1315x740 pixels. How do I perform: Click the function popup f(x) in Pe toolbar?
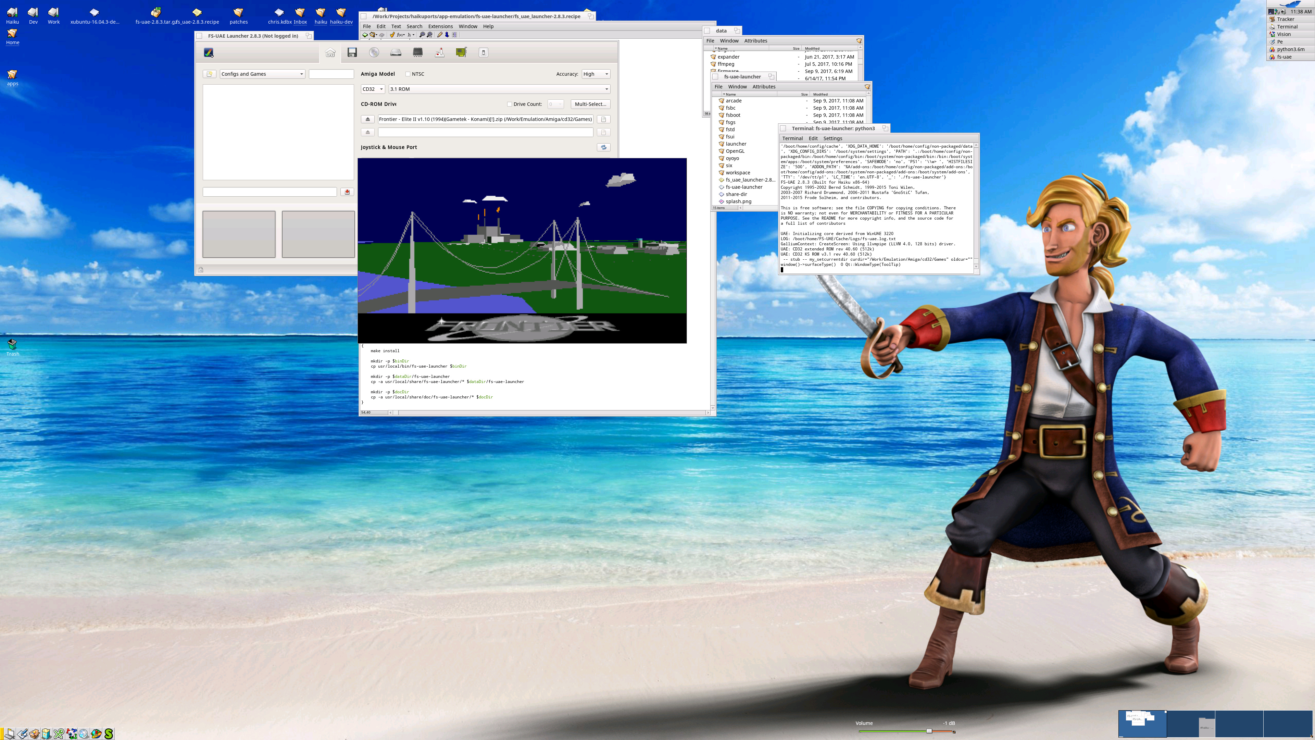[401, 35]
